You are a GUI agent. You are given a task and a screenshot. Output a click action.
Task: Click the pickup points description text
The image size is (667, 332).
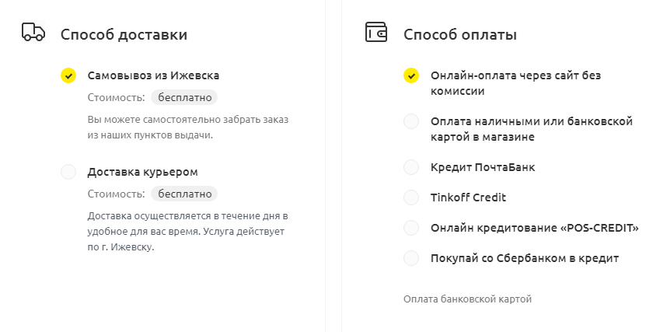tap(188, 128)
